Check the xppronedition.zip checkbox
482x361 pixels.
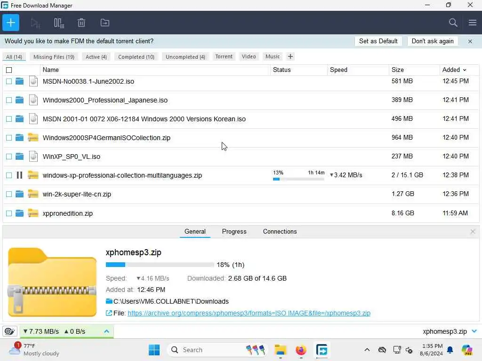pyautogui.click(x=9, y=213)
